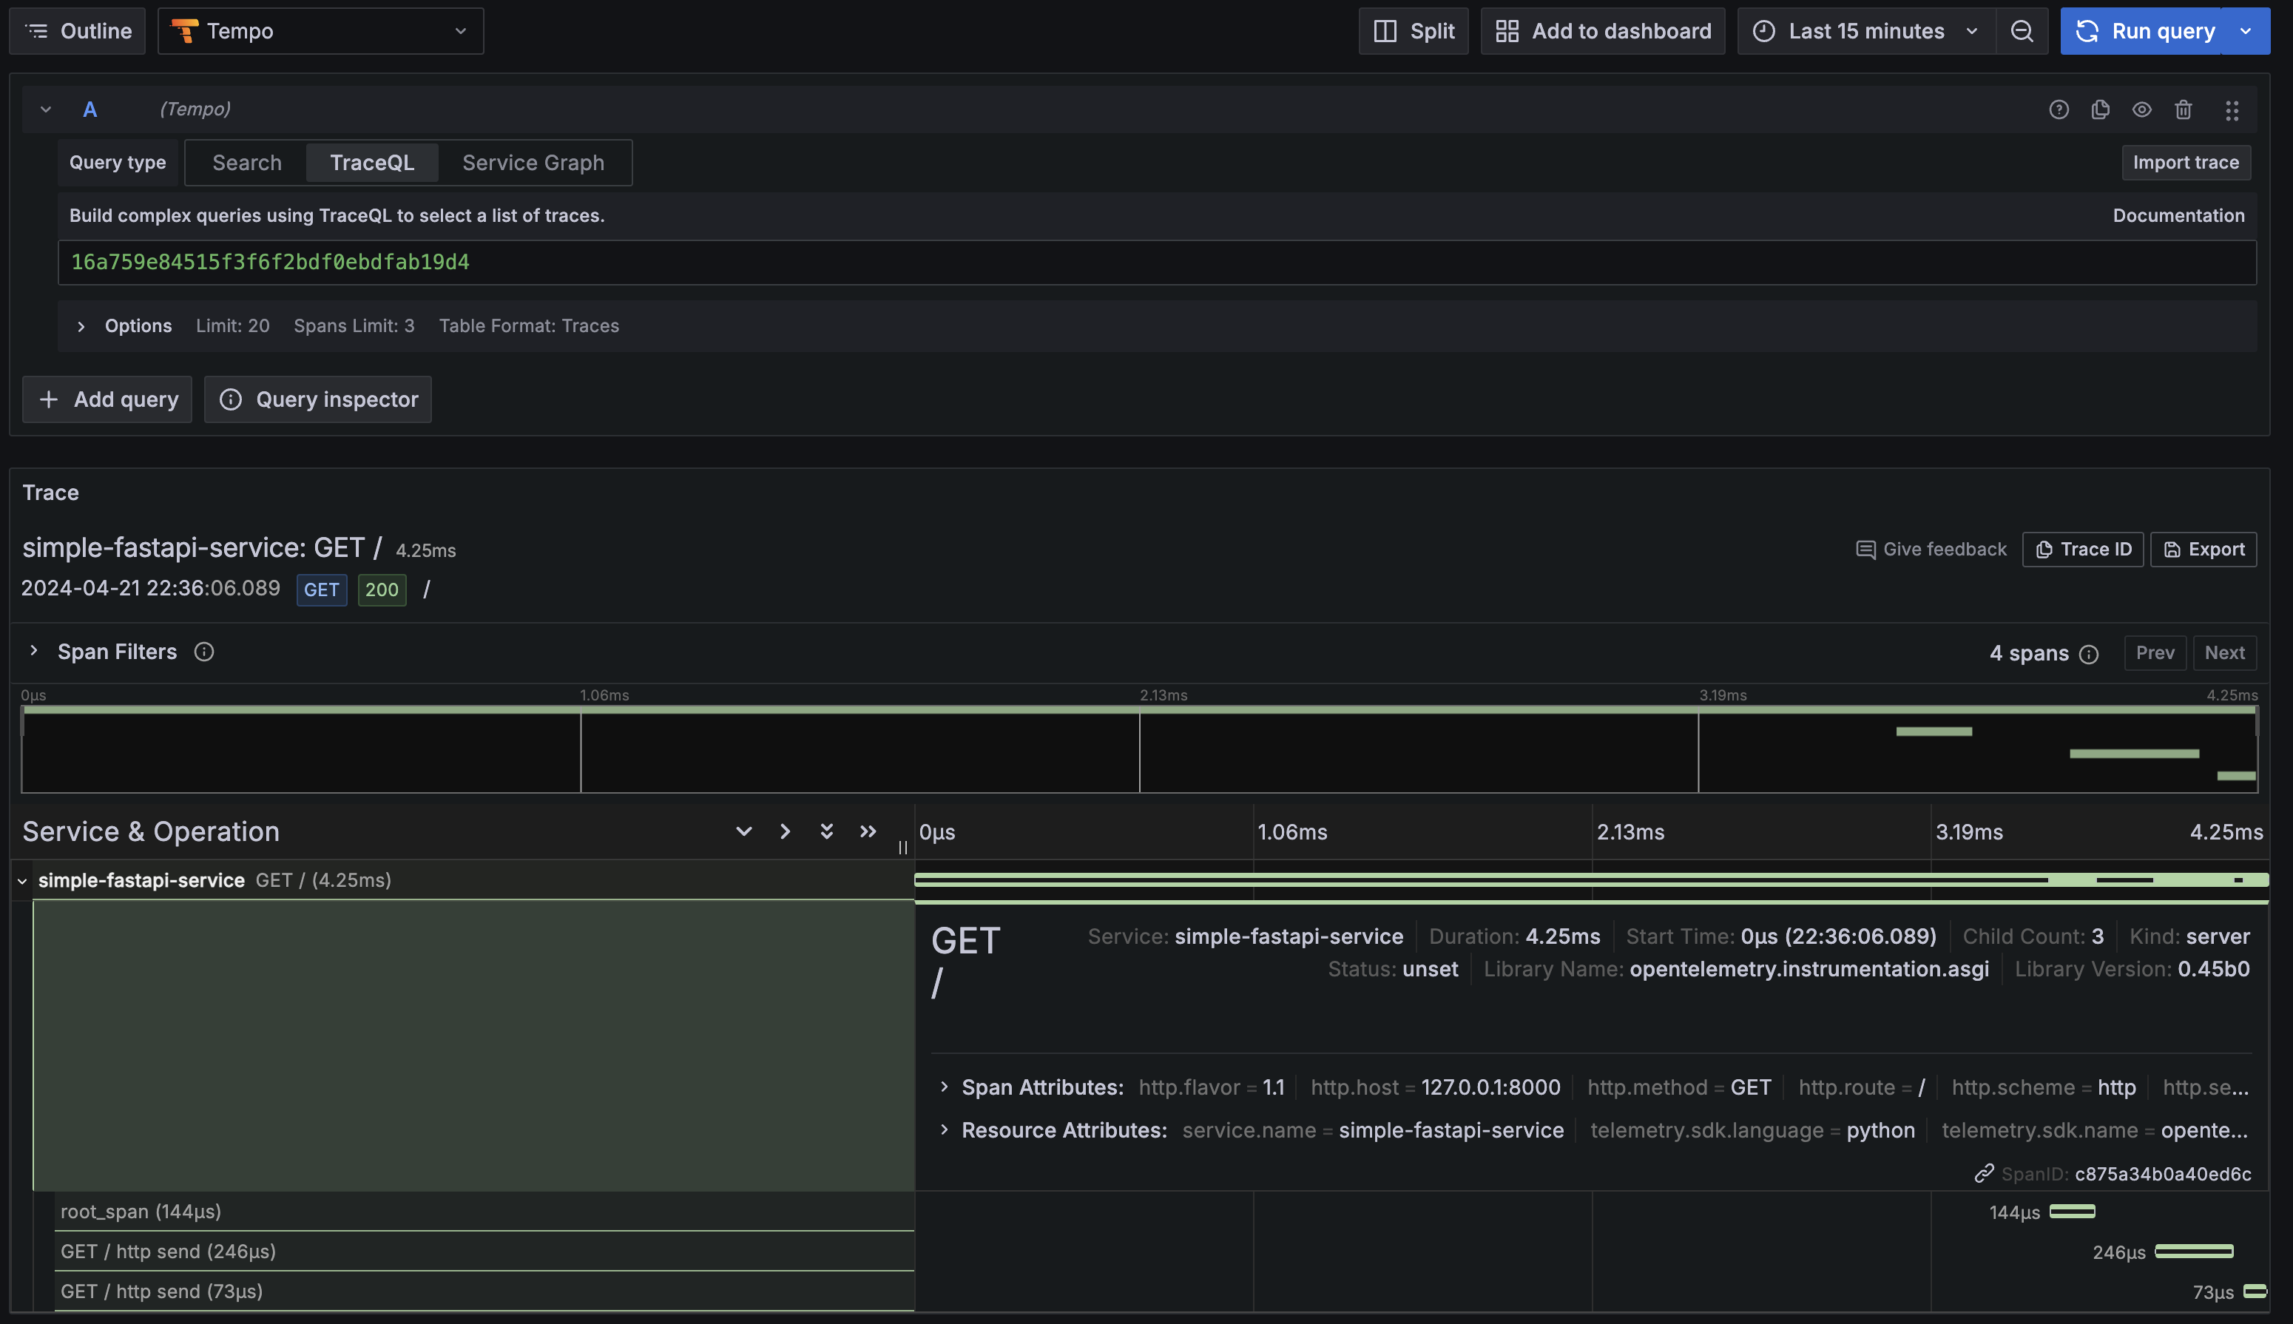Collapse query row A with its chevron
The height and width of the screenshot is (1324, 2293).
45,110
